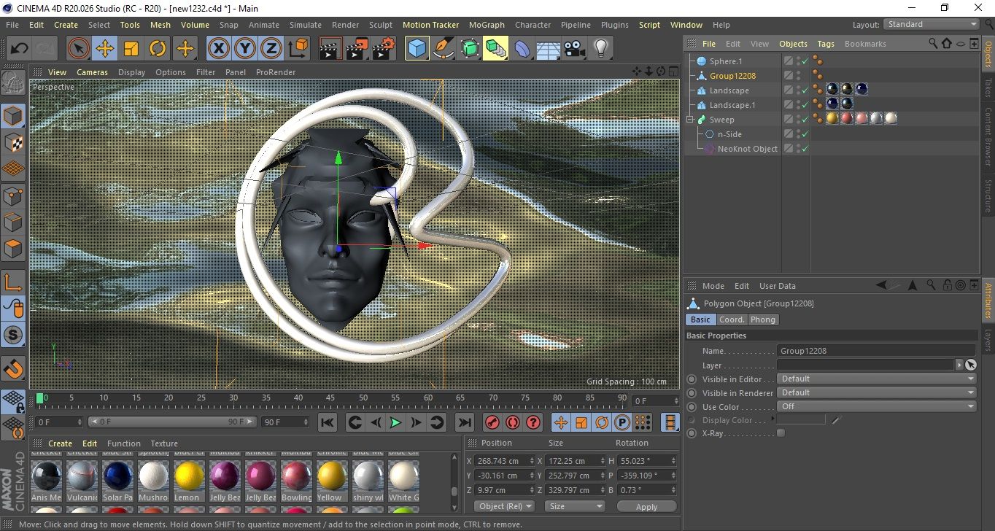Select the Live Selection arrow tool
The width and height of the screenshot is (995, 531).
point(79,49)
